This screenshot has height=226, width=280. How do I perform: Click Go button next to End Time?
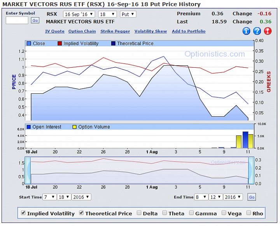click(x=252, y=197)
